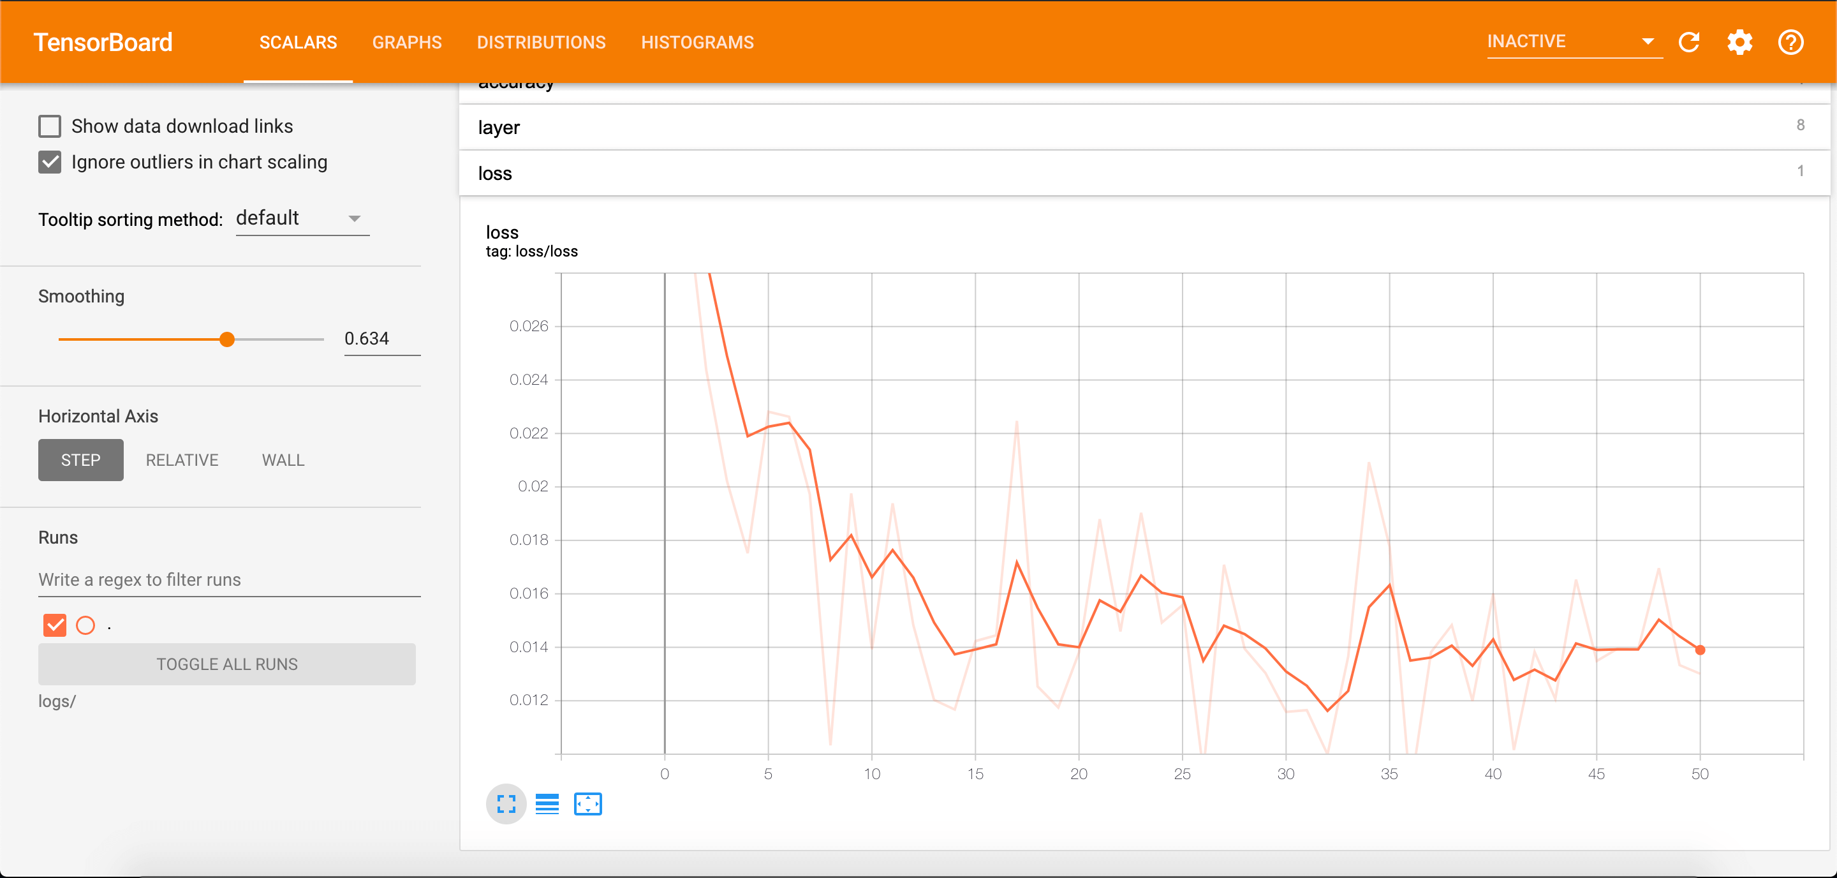
Task: Open the DISTRIBUTIONS tab
Action: pos(542,42)
